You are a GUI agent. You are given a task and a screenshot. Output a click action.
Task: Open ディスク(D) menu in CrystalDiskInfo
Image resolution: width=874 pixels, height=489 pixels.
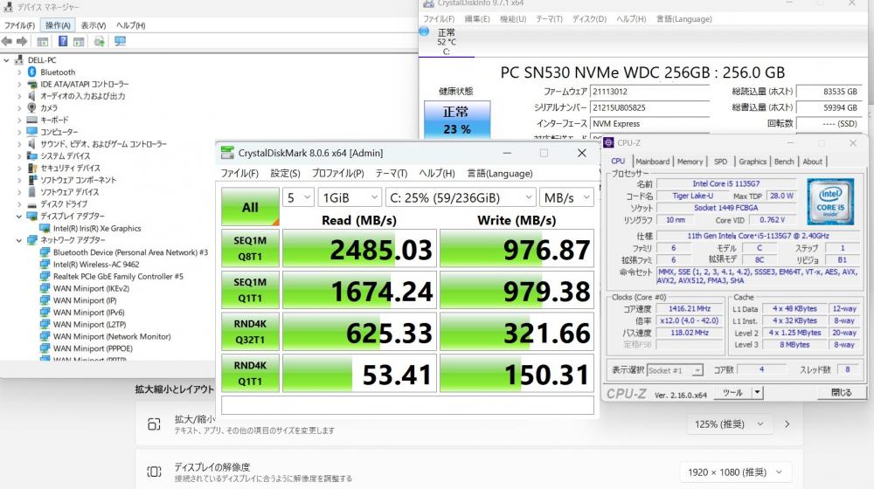pos(589,19)
